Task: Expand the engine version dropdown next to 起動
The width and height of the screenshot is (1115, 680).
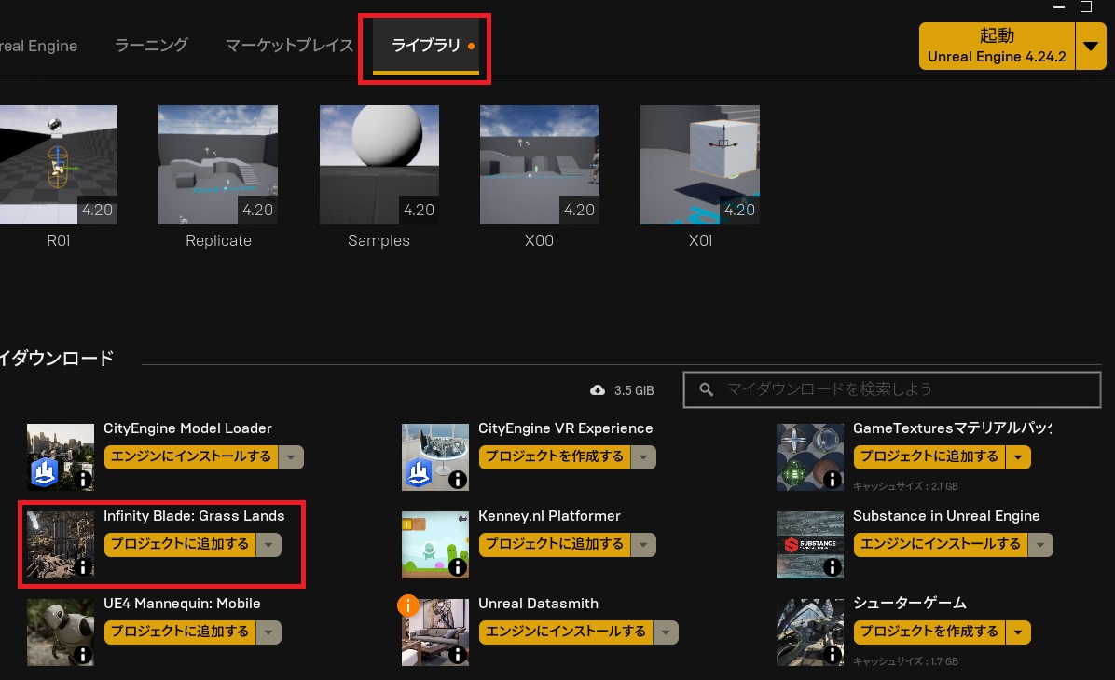Action: tap(1090, 47)
